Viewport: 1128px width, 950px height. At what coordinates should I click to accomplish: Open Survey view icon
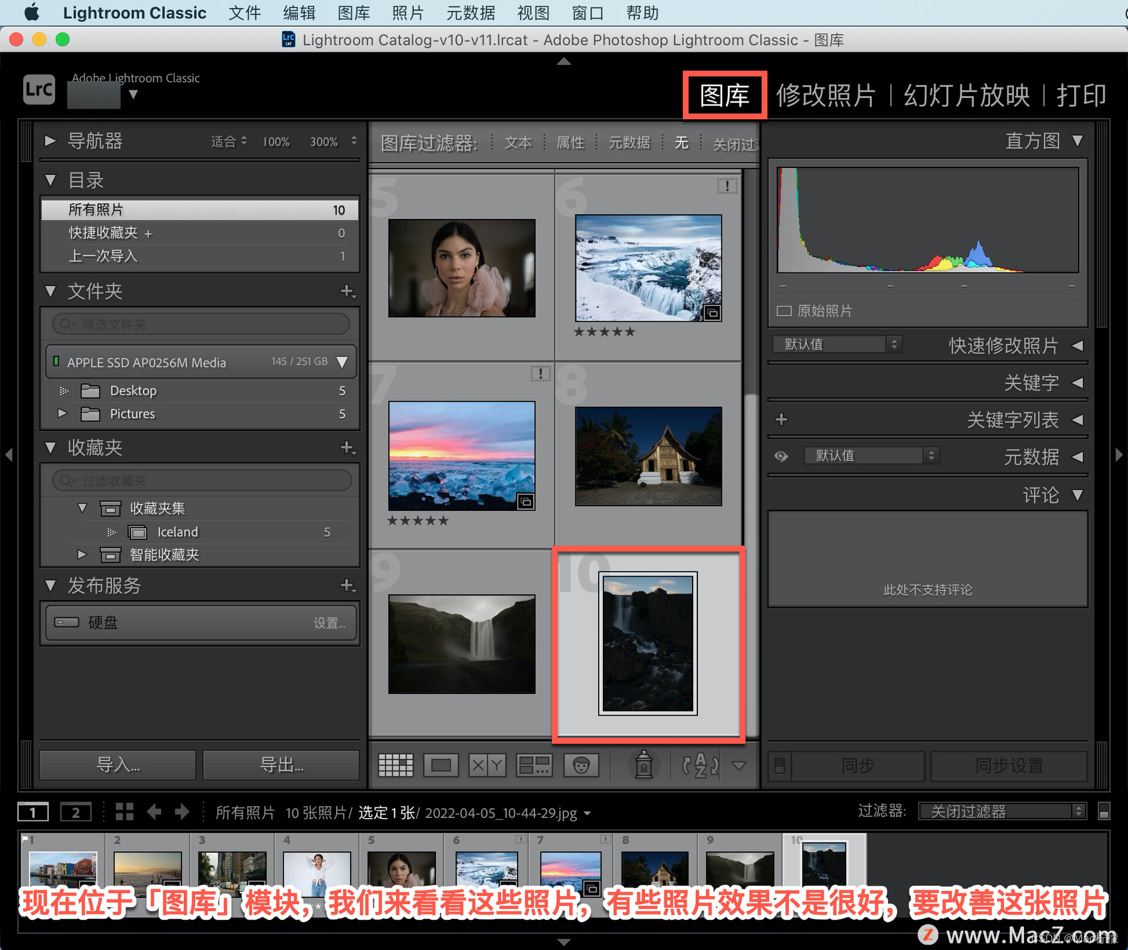[533, 764]
